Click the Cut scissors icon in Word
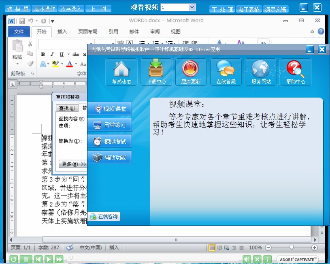 click(x=30, y=44)
